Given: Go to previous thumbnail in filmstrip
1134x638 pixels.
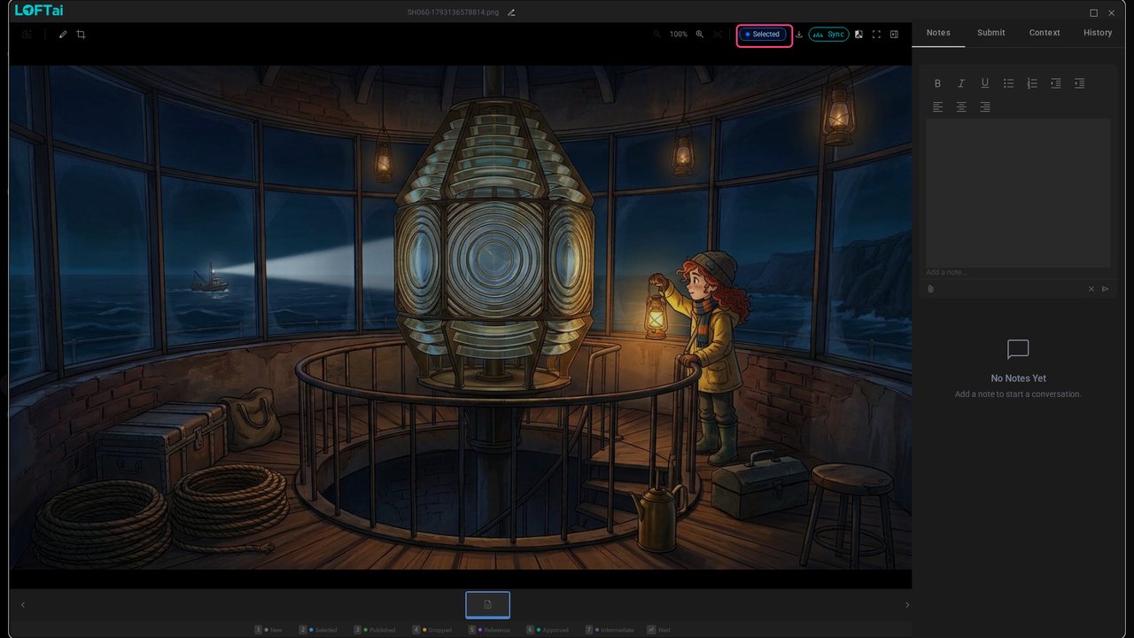Looking at the screenshot, I should (x=23, y=605).
